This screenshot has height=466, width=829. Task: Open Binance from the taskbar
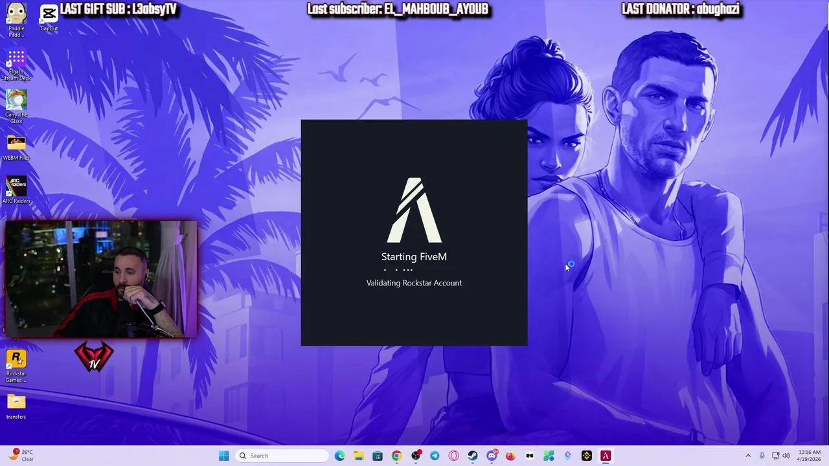tap(587, 456)
